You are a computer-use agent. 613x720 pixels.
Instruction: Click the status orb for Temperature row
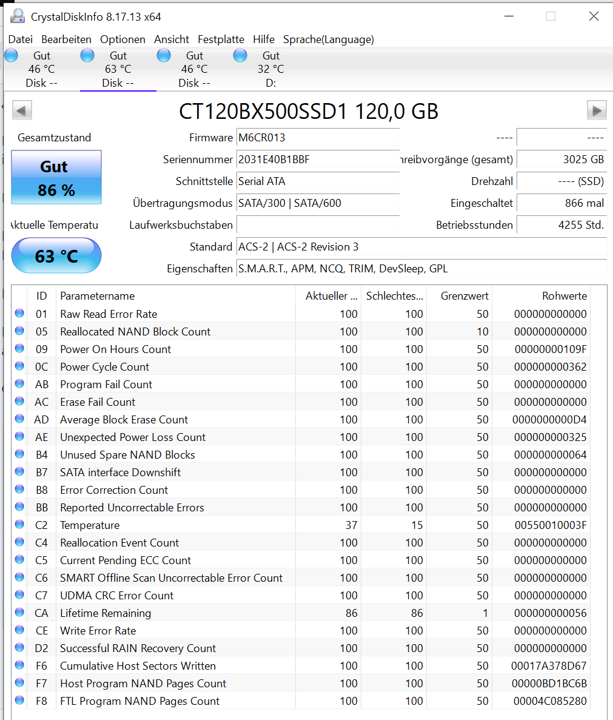click(x=19, y=525)
